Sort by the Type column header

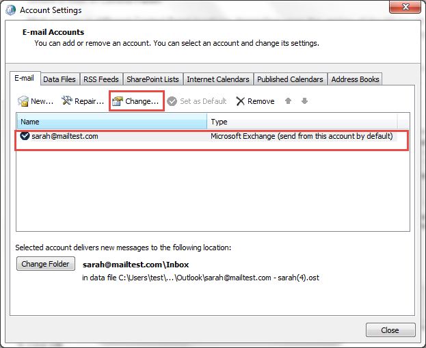(x=302, y=122)
